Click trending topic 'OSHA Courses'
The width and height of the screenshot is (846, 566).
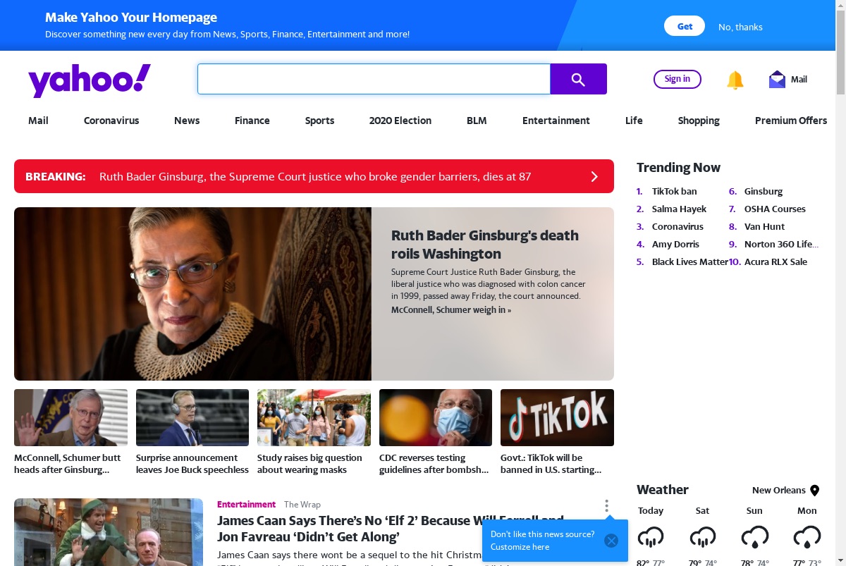point(775,209)
